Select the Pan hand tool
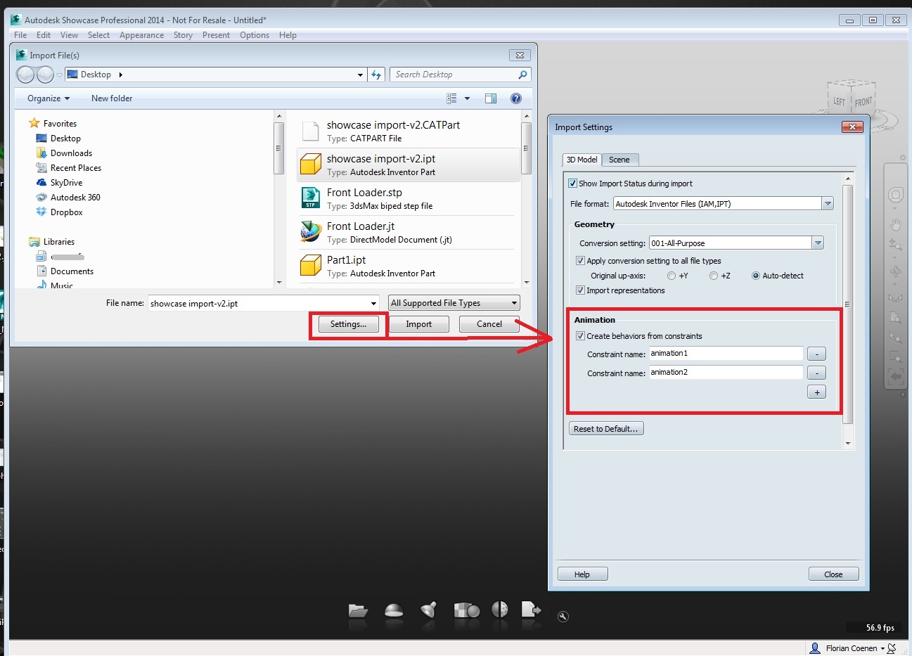The image size is (912, 656). [x=895, y=225]
